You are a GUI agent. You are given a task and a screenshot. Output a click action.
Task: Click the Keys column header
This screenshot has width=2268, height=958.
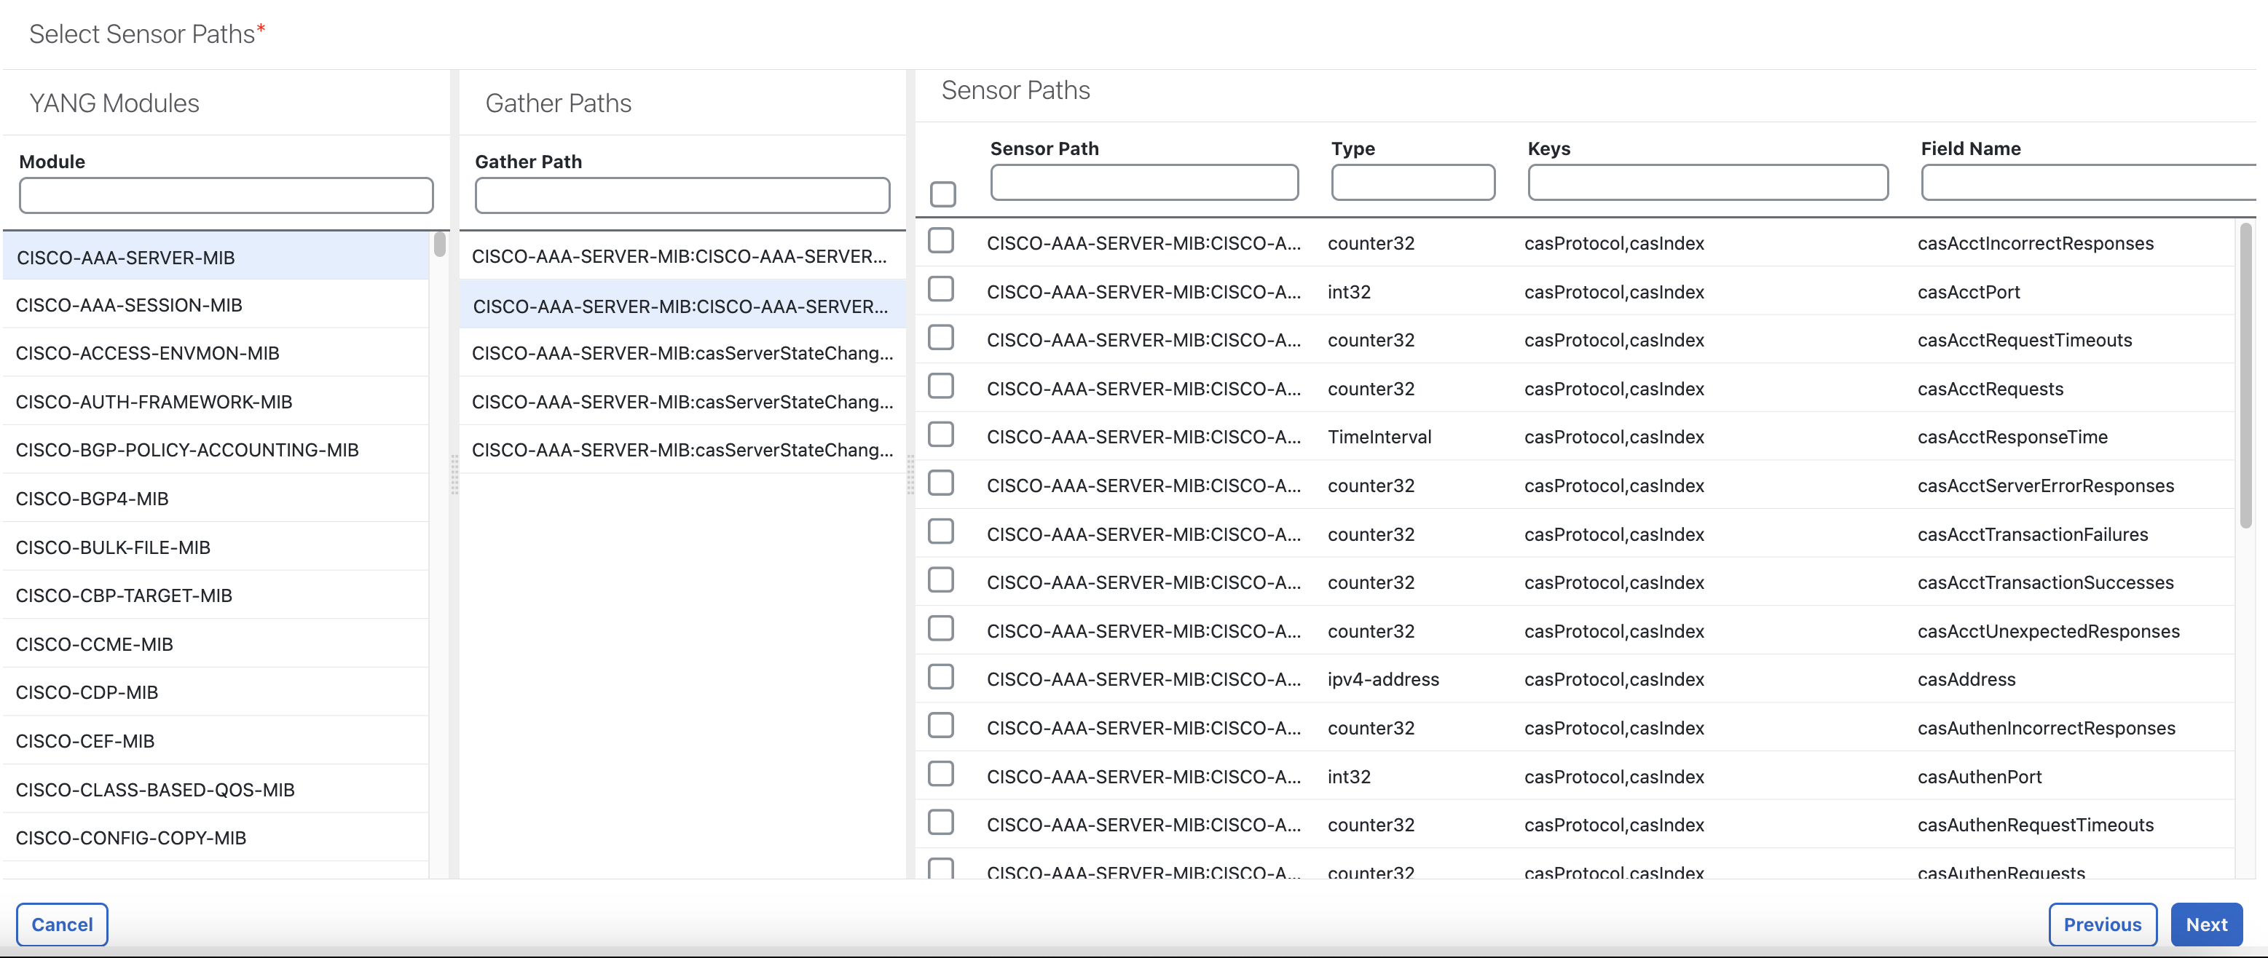[x=1548, y=149]
